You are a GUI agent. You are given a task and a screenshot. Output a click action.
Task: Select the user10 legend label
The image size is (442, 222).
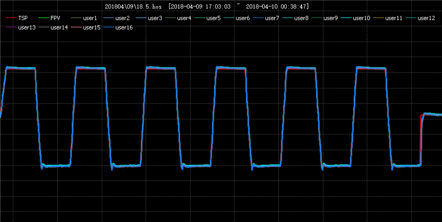click(361, 18)
